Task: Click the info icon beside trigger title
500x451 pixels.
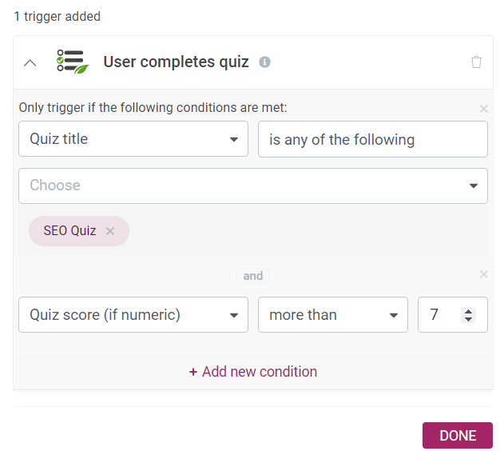Action: point(264,62)
